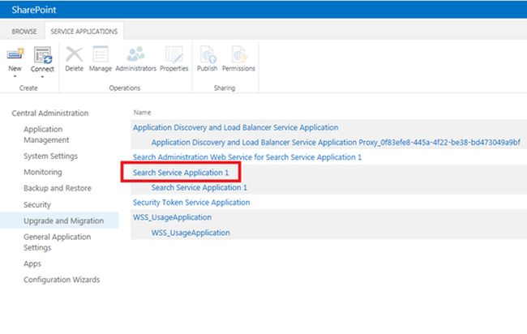527x334 pixels.
Task: Click the Manage ribbon icon
Action: click(101, 54)
